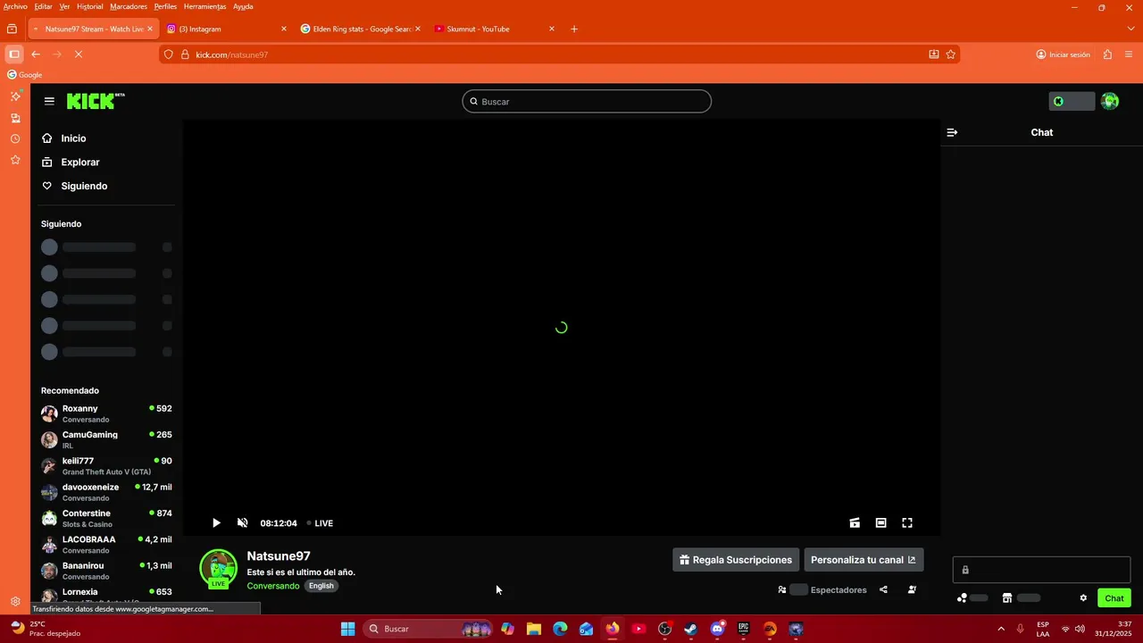Play the Natsune97 stream
This screenshot has width=1143, height=643.
tap(216, 523)
